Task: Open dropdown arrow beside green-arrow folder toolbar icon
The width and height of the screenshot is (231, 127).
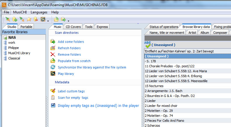Action: click(x=68, y=21)
